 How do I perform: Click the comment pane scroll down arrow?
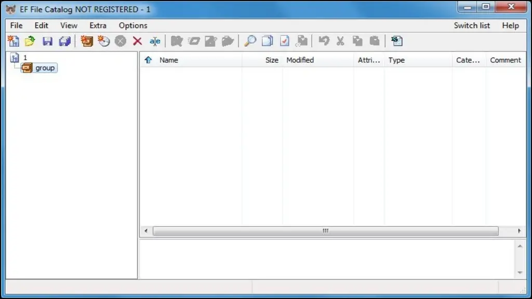click(x=520, y=272)
